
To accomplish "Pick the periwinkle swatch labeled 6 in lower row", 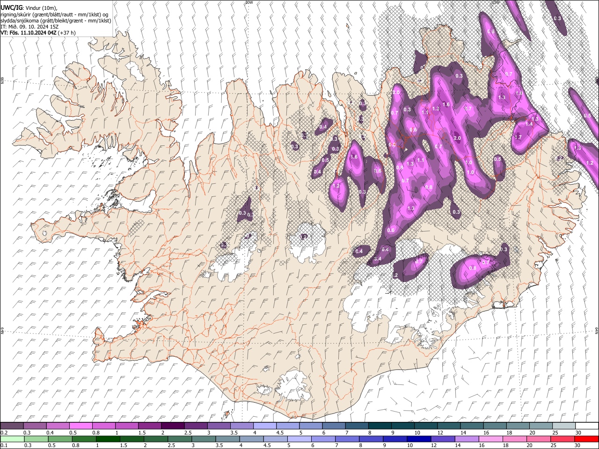I will point(323,439).
